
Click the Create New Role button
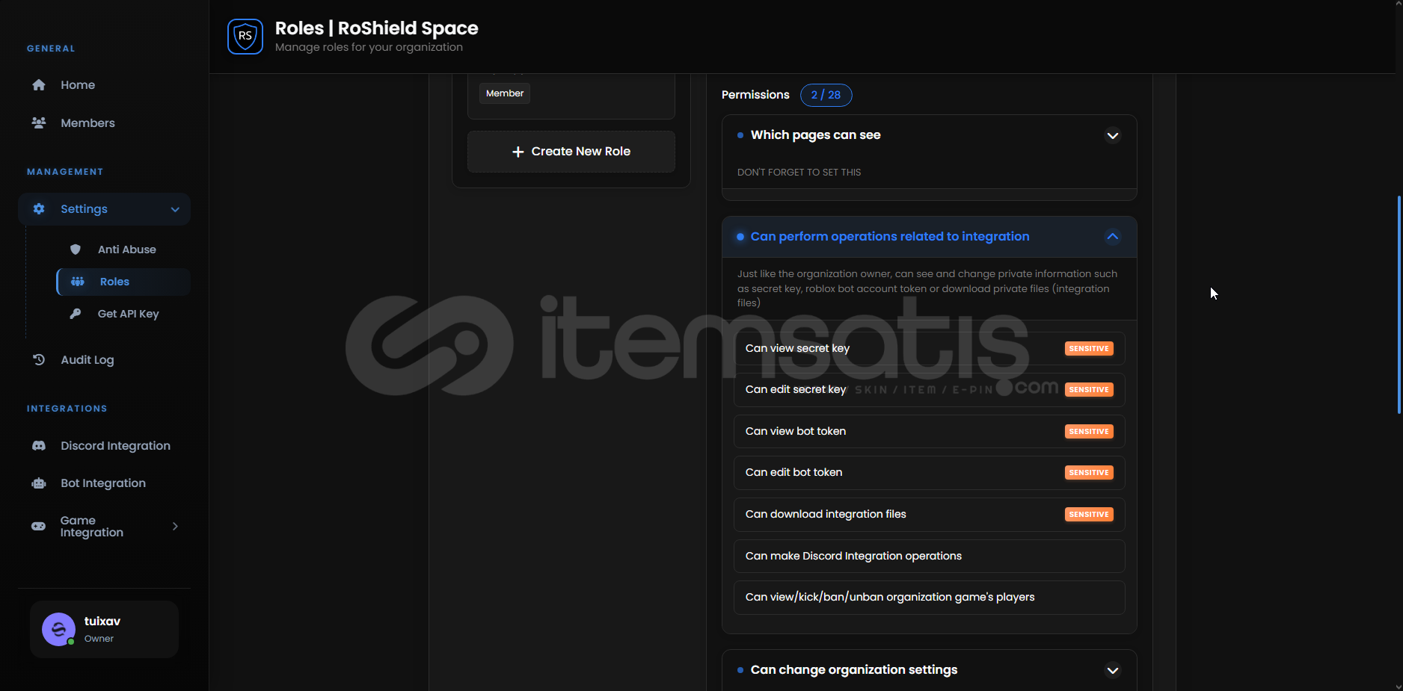click(571, 152)
